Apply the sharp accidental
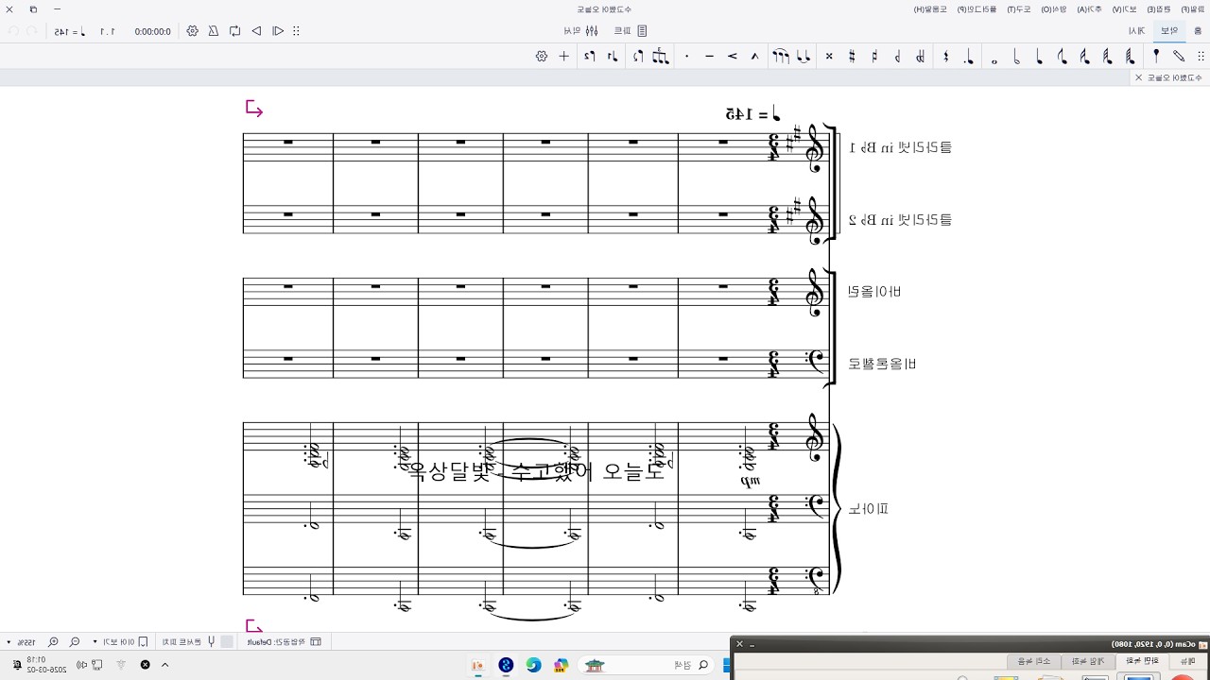Image resolution: width=1210 pixels, height=680 pixels. (852, 57)
